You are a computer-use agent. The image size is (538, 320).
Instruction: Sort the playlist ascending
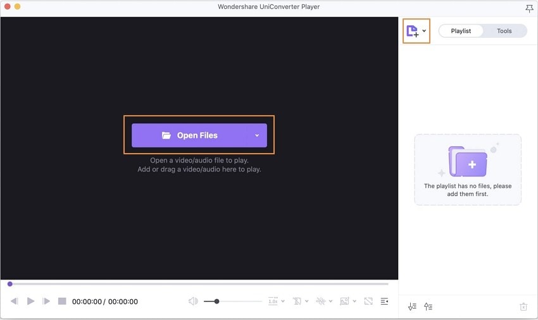tap(428, 306)
